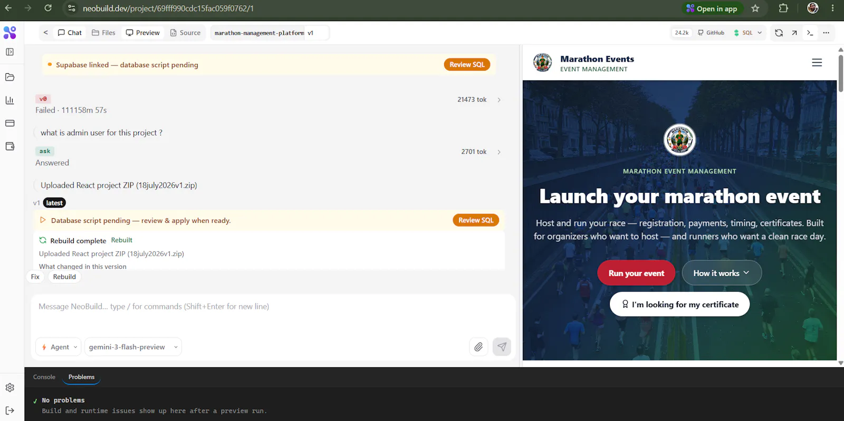Click the 'what is admin user' message

tap(101, 133)
